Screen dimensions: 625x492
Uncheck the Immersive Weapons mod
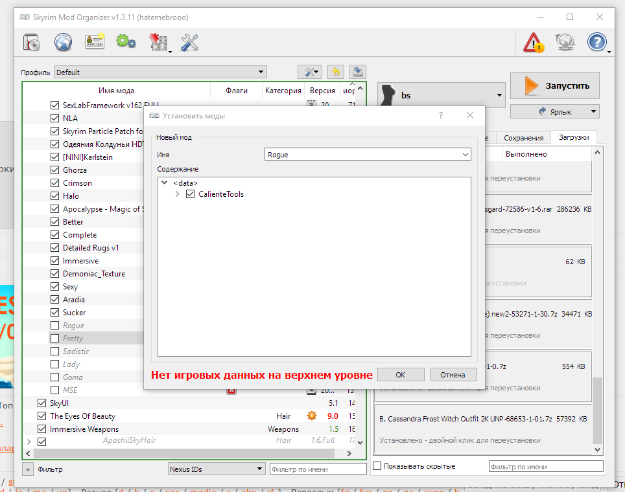(42, 429)
